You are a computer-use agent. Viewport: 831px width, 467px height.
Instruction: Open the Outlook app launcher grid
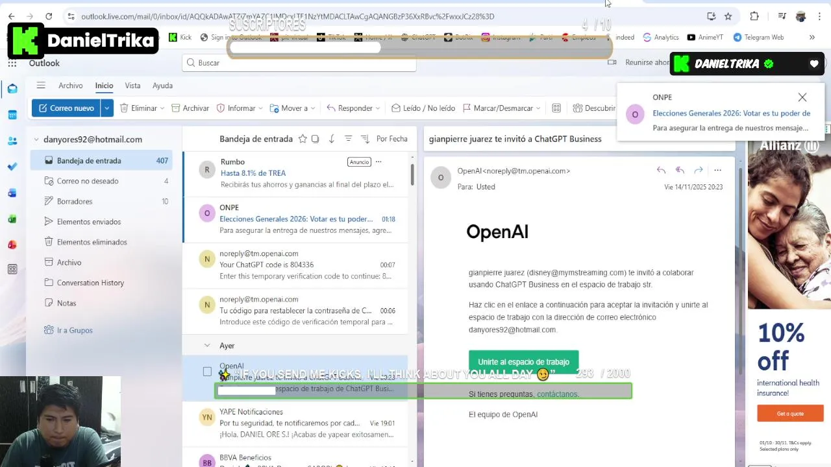[12, 63]
